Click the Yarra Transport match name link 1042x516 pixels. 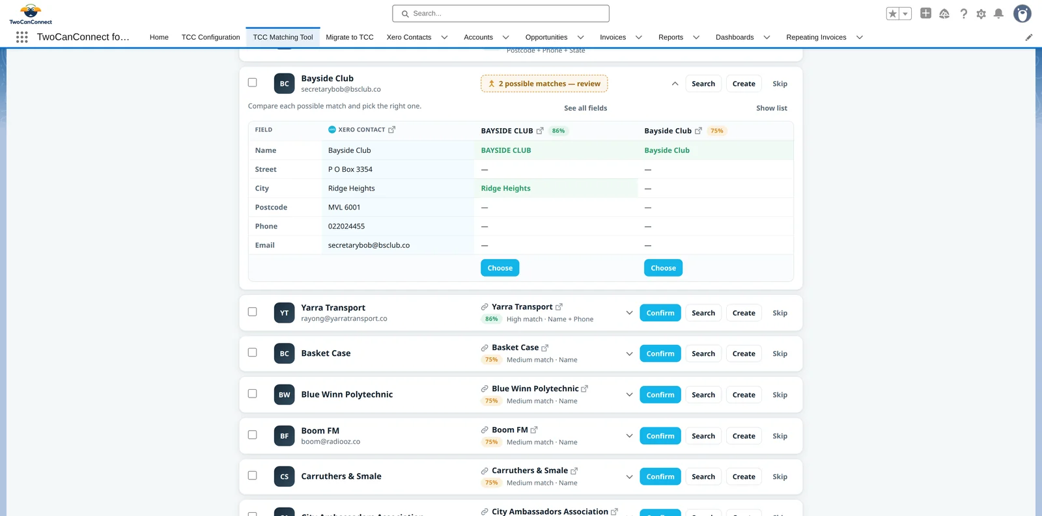(522, 306)
